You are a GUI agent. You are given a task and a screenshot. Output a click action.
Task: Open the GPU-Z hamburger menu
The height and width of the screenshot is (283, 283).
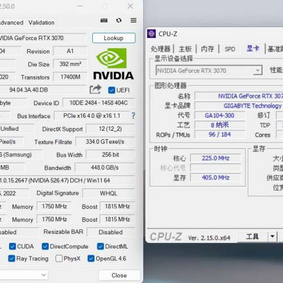point(134,20)
